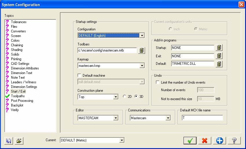Click the save configuration disk icon
Image resolution: width=246 pixels, height=149 pixels.
click(x=9, y=141)
